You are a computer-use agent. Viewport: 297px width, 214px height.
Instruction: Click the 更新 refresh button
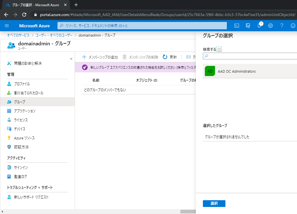(170, 57)
